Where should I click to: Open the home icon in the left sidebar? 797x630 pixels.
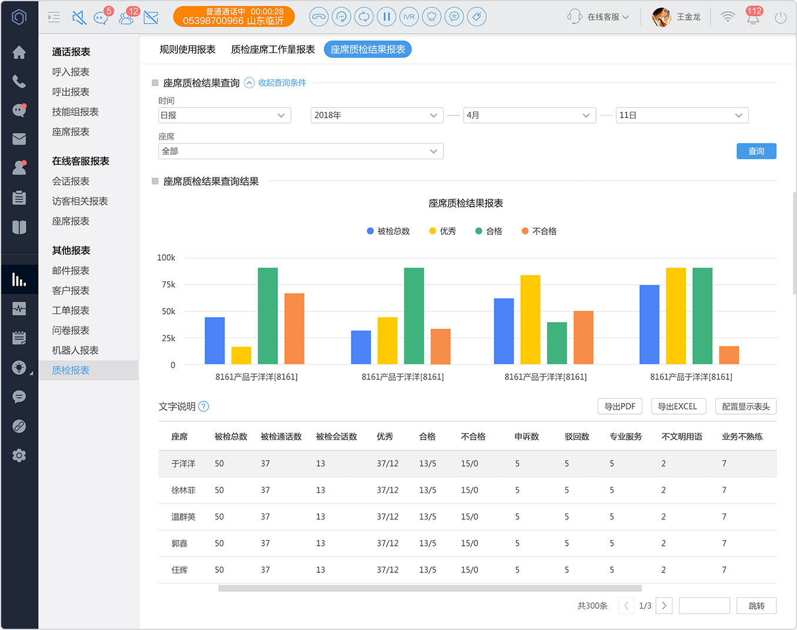click(x=19, y=52)
